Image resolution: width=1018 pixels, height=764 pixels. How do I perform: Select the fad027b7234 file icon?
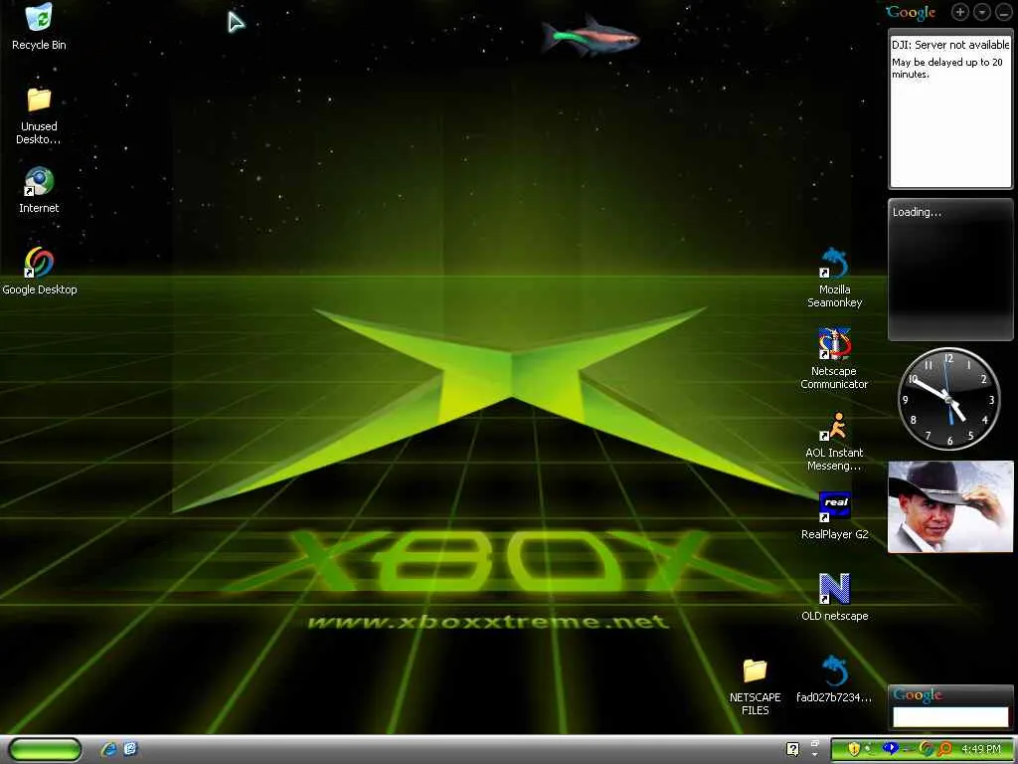click(x=834, y=679)
